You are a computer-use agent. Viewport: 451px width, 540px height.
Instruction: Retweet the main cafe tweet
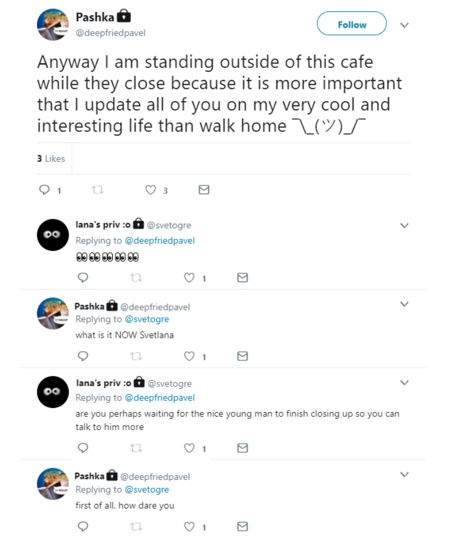pyautogui.click(x=96, y=190)
